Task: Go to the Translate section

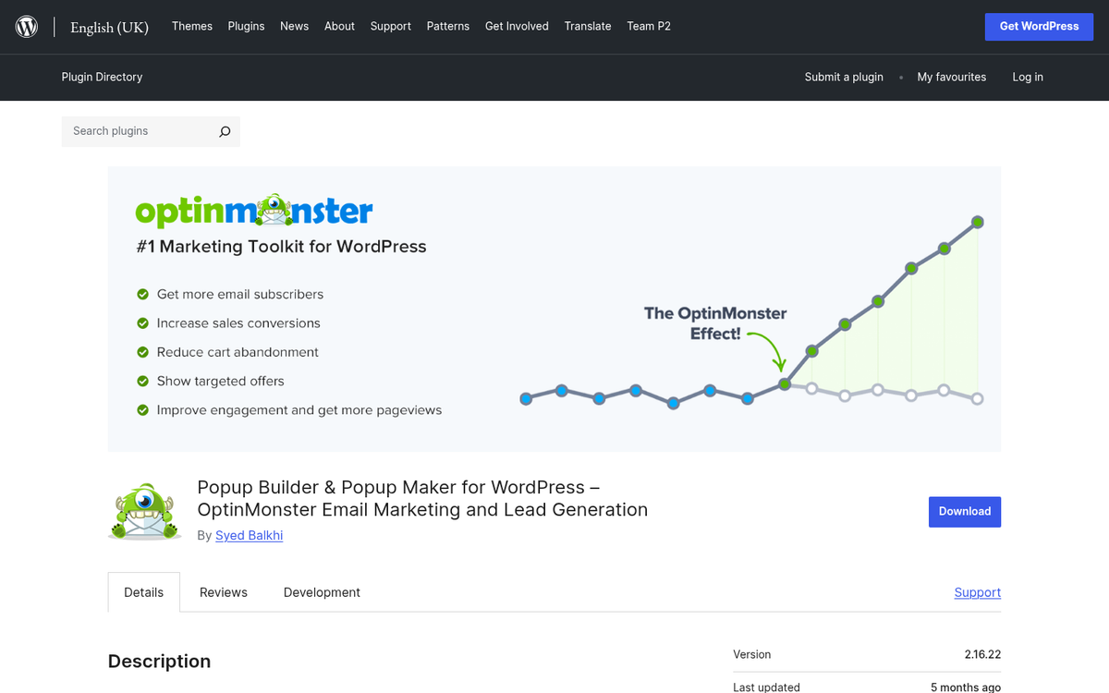Action: point(588,26)
